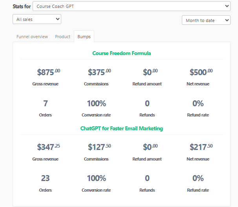
Task: Click Gross revenue label under $875.00
Action: point(46,84)
